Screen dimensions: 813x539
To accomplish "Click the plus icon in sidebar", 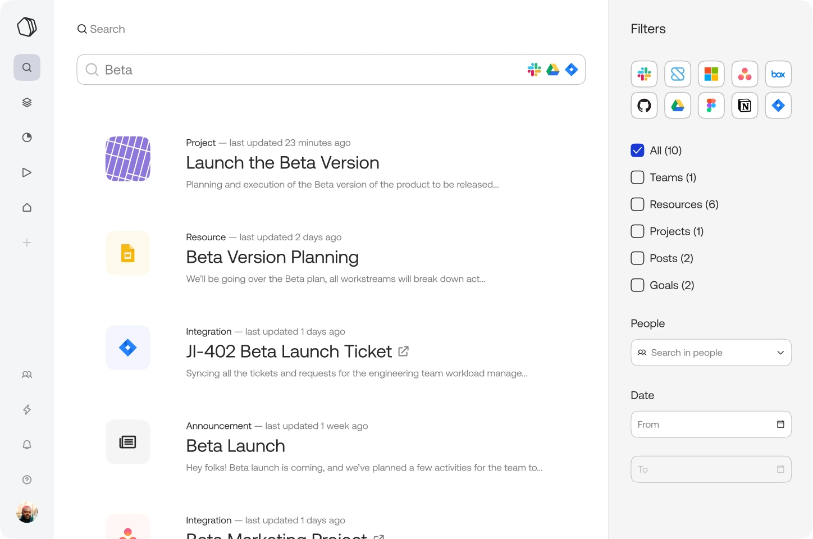I will tap(27, 243).
